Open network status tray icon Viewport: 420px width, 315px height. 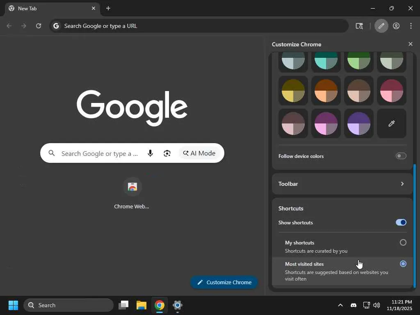coord(366,305)
